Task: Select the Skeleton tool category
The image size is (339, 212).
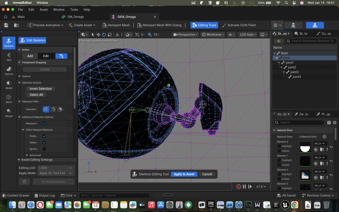Action: tap(9, 43)
